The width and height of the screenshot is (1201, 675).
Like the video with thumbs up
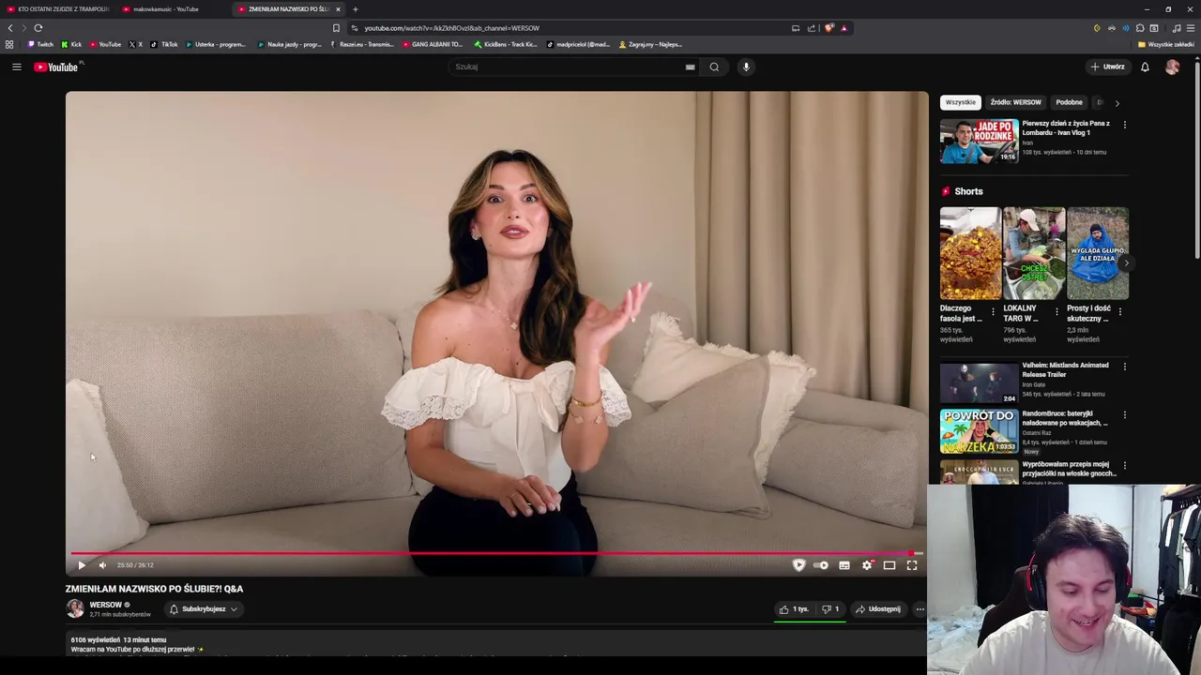[x=794, y=609]
